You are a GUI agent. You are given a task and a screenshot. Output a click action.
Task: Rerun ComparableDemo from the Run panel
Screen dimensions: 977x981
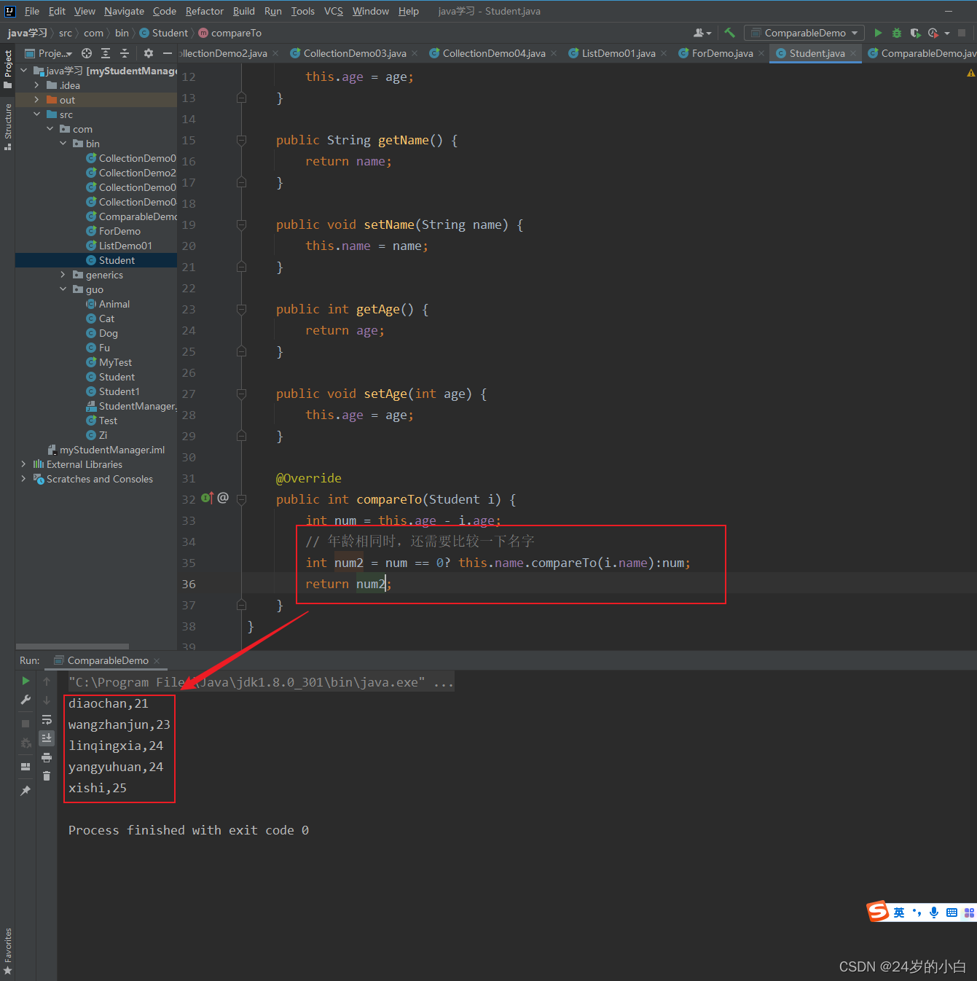(x=25, y=681)
